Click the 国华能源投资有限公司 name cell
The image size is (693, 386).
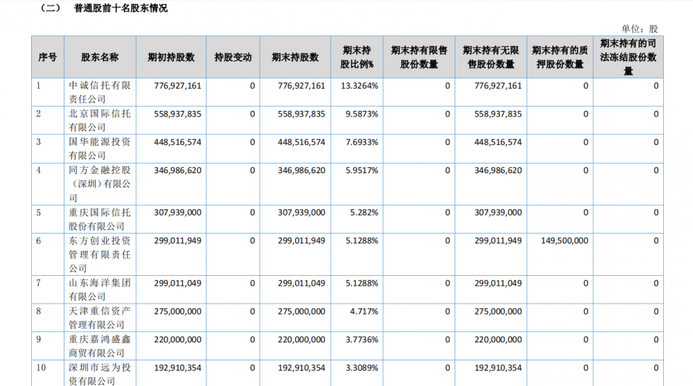(x=100, y=149)
